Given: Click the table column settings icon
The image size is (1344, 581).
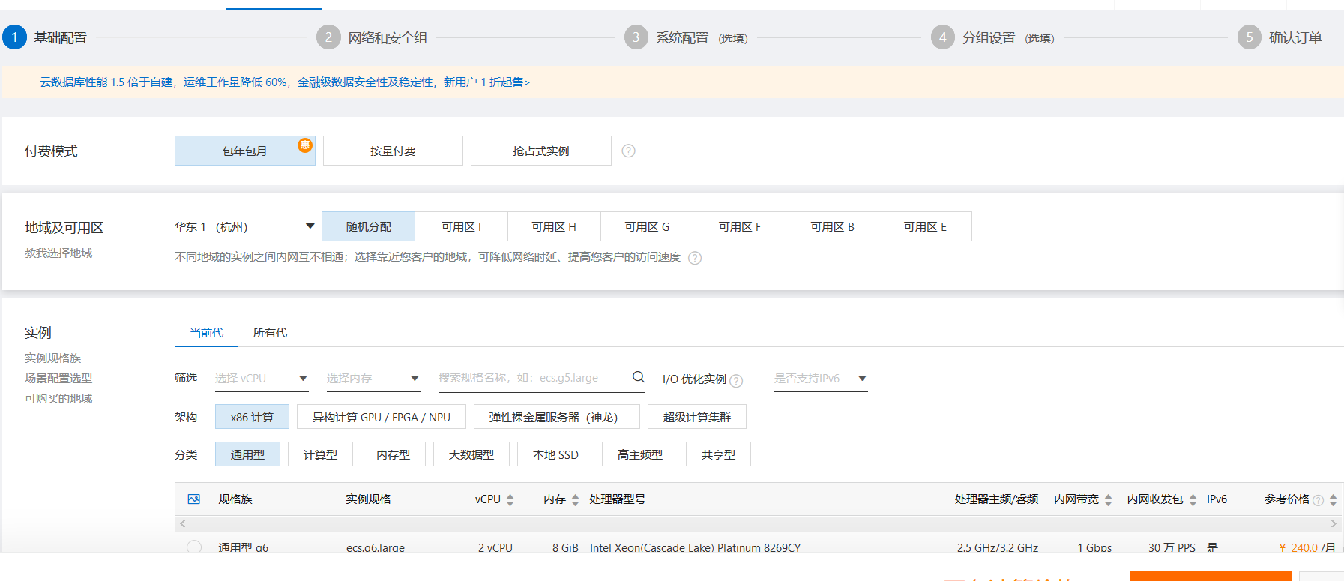Looking at the screenshot, I should [194, 499].
